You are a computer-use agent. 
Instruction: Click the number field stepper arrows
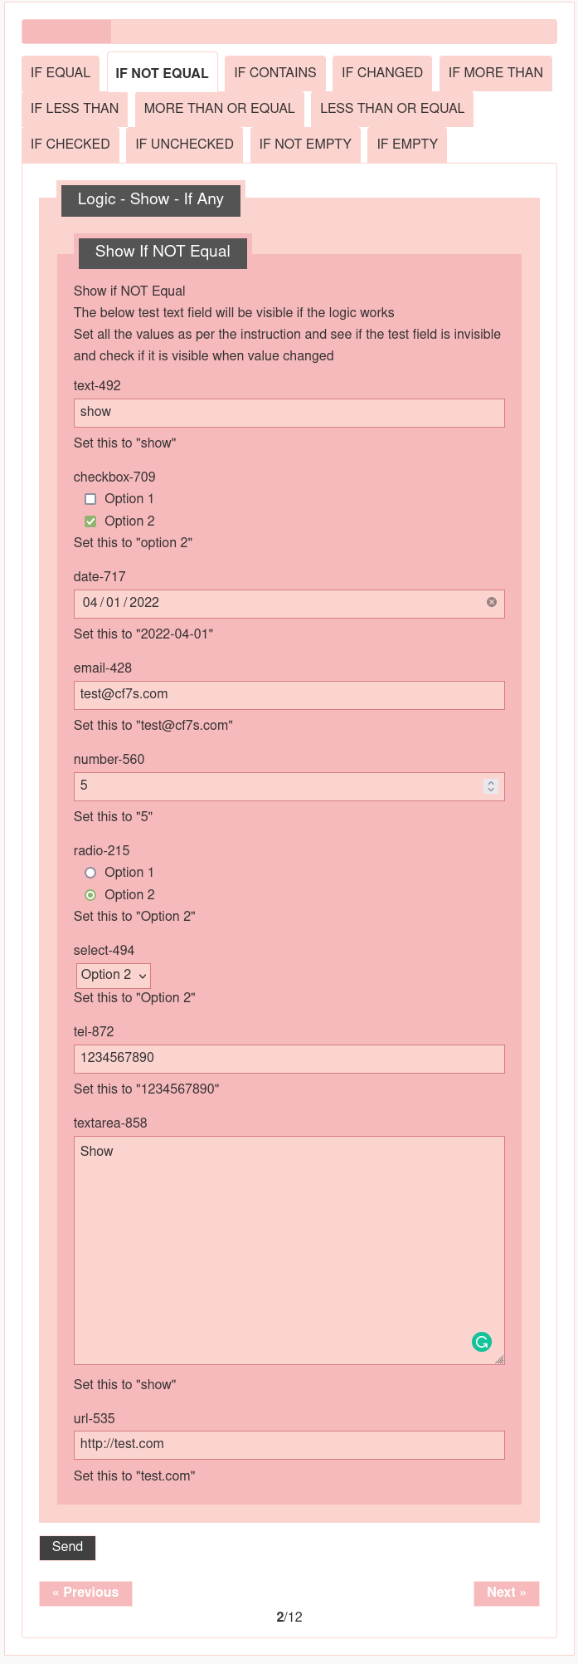(491, 786)
